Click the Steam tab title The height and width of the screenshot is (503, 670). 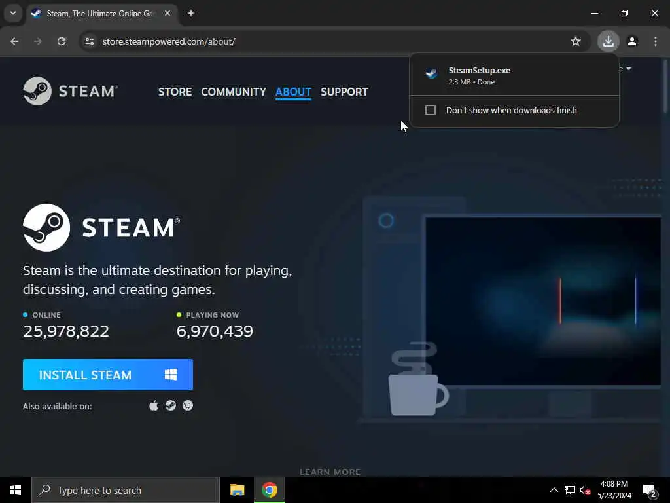pos(101,14)
